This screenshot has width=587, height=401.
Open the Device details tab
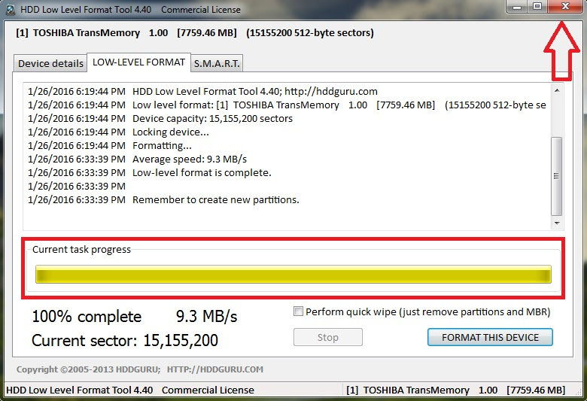(x=50, y=63)
